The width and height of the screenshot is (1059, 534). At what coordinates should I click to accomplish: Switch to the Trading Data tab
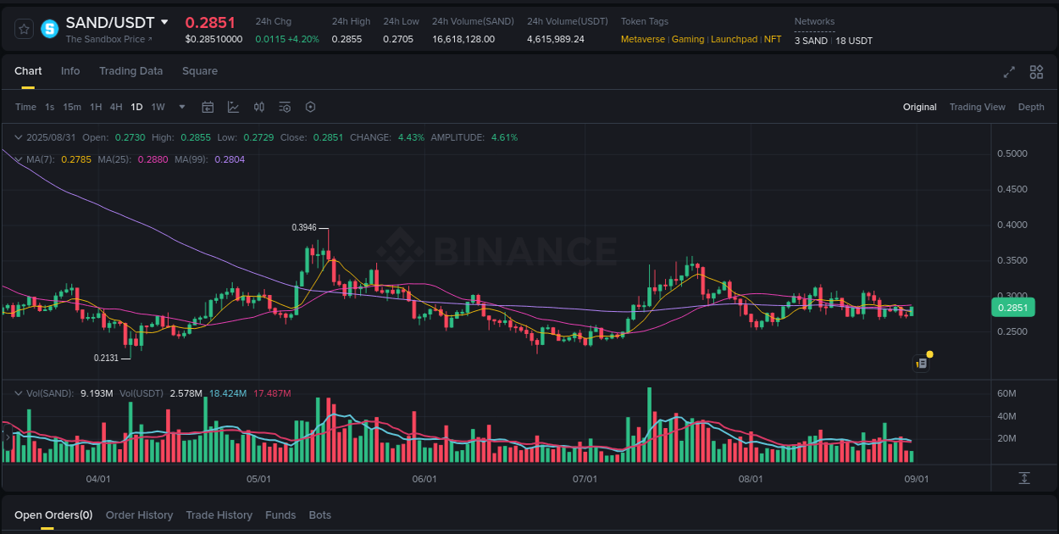tap(131, 71)
